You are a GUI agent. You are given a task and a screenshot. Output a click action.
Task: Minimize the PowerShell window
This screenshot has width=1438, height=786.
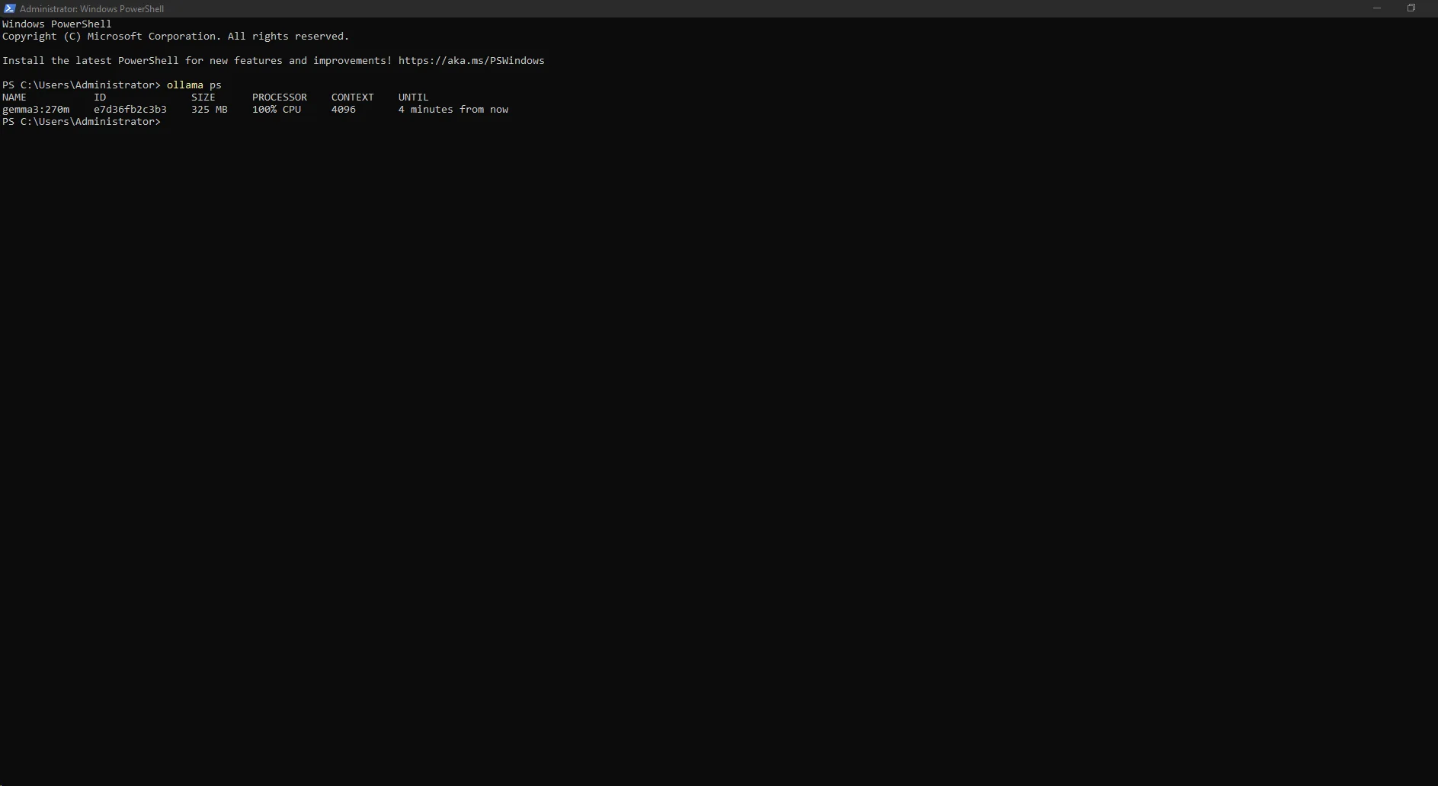coord(1376,8)
